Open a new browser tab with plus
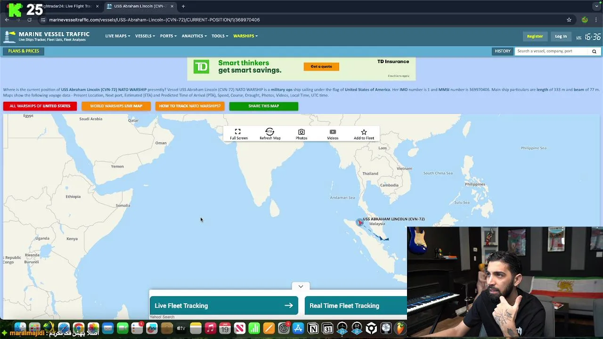The height and width of the screenshot is (339, 603). 183,6
